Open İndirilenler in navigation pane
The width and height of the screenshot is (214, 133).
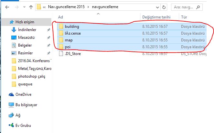tap(27, 30)
